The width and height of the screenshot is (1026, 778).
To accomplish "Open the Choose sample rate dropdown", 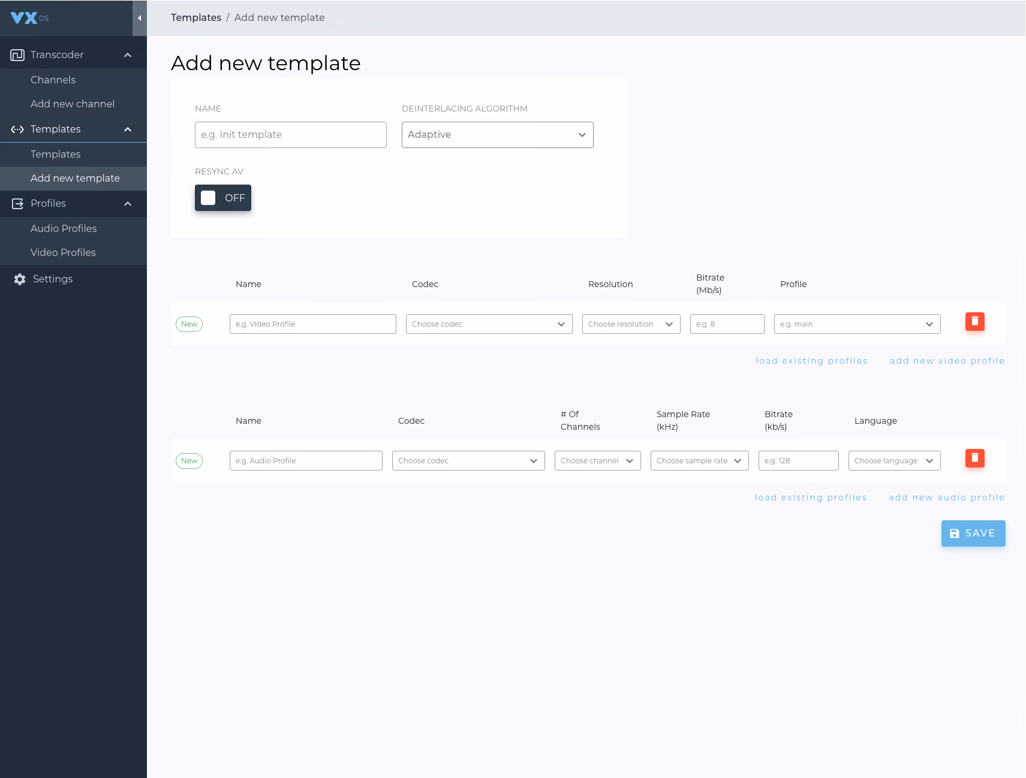I will pos(700,461).
